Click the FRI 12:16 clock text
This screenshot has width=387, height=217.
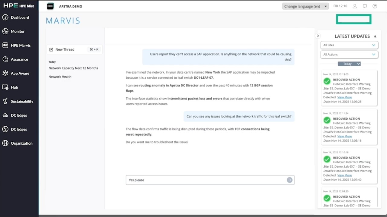(340, 6)
